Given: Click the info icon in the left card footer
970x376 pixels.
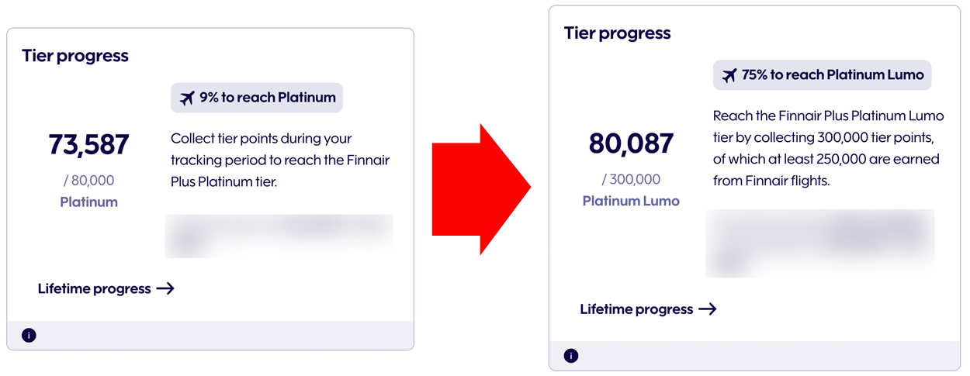Looking at the screenshot, I should point(29,336).
